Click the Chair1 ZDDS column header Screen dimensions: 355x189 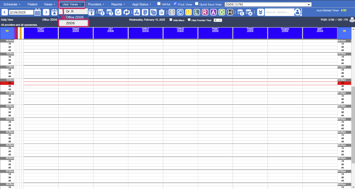(41, 33)
